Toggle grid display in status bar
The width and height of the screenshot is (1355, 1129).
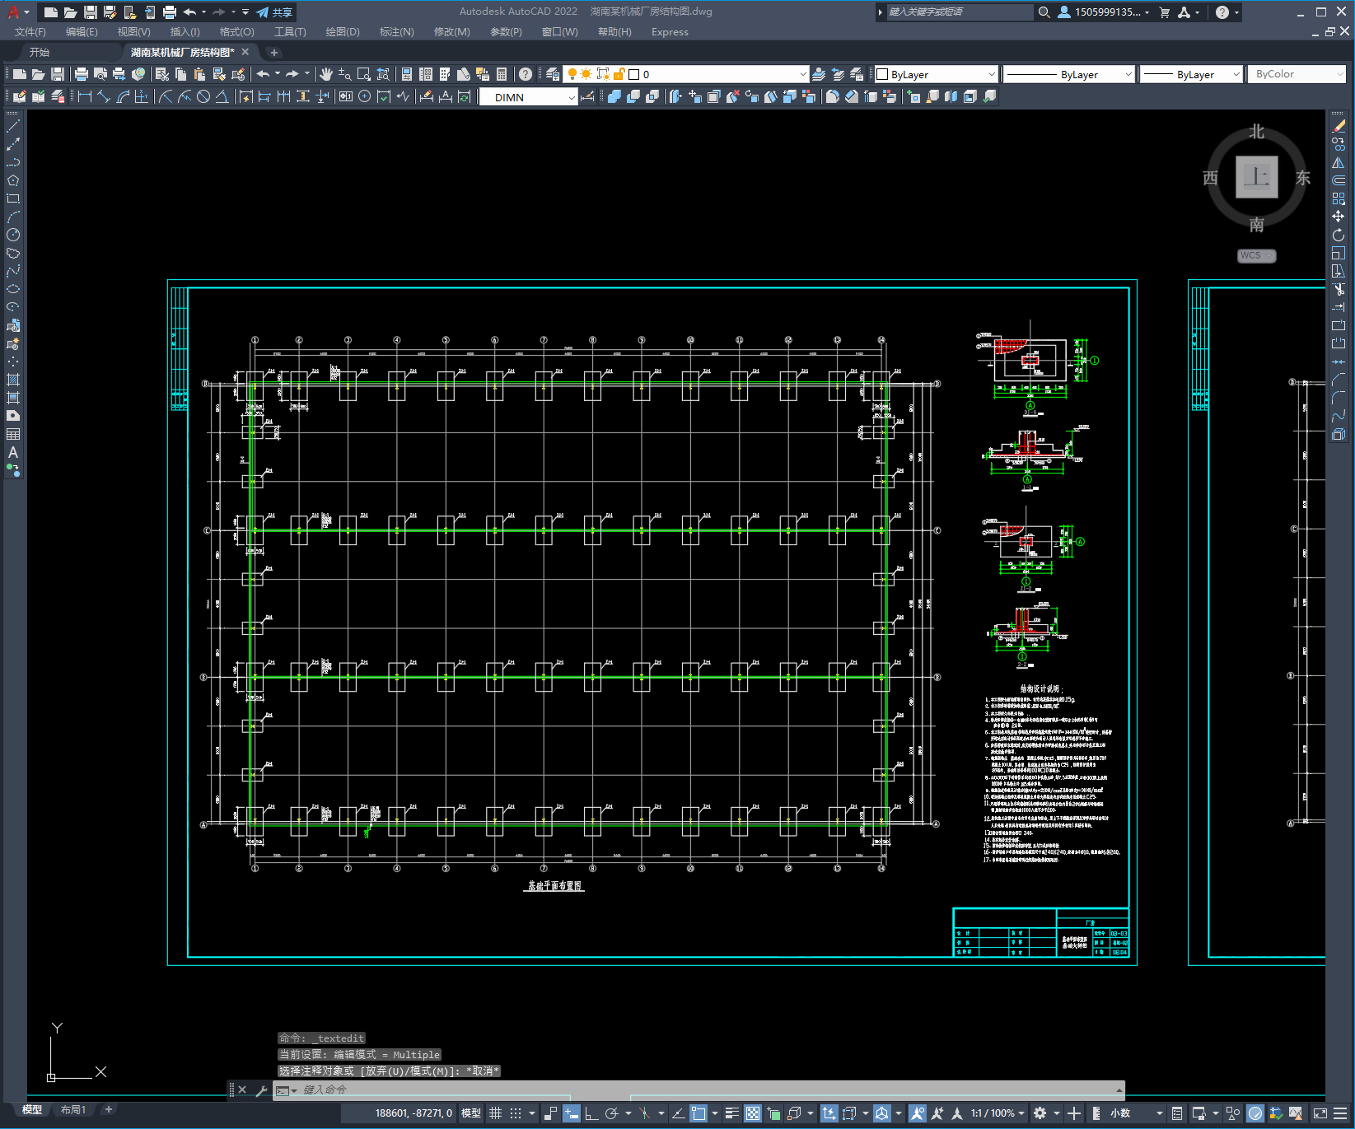pos(495,1113)
